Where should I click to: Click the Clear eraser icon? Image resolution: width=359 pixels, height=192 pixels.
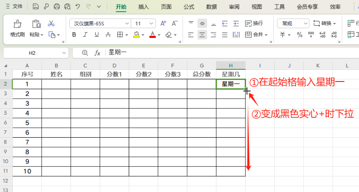coord(169,34)
